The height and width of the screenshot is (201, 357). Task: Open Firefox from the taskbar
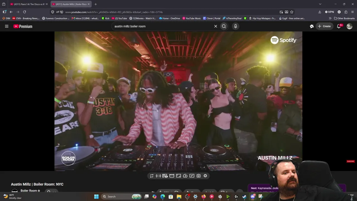204,197
